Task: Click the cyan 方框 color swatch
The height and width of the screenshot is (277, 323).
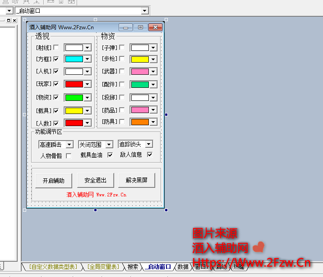Action: click(x=74, y=59)
